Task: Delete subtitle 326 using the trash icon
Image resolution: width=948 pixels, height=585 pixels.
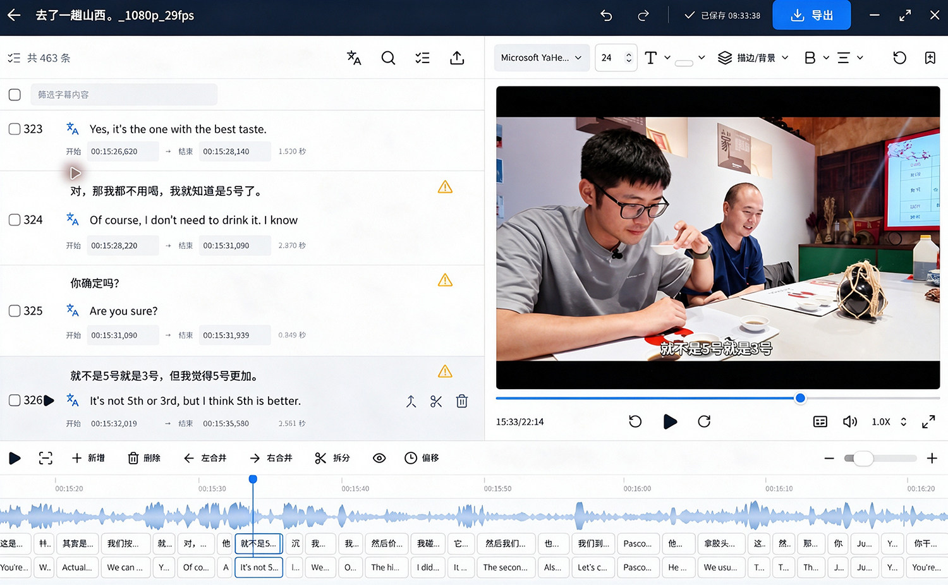Action: click(x=462, y=401)
